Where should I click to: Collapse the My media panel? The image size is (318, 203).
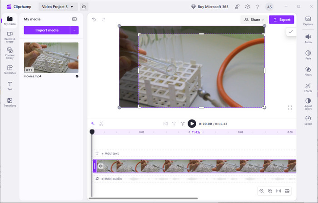[x=75, y=19]
